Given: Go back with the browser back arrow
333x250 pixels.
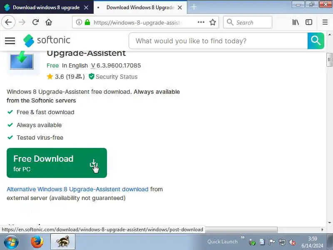Looking at the screenshot, I should pyautogui.click(x=8, y=22).
